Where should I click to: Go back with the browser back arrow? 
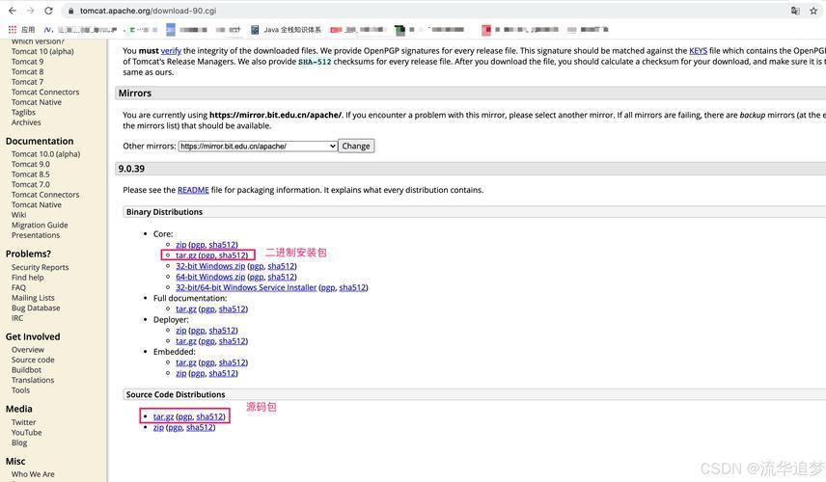tap(13, 11)
